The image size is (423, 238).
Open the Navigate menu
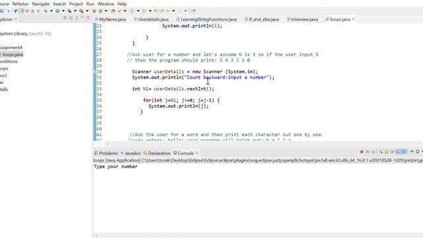(41, 4)
